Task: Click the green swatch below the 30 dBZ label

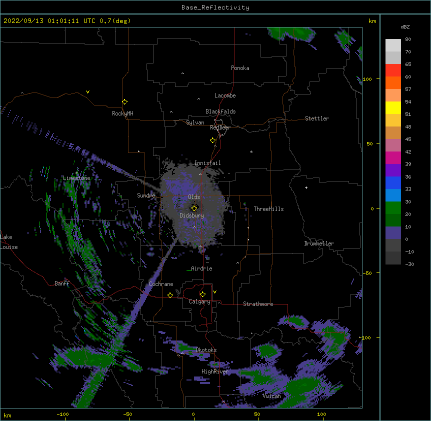Action: pos(393,208)
